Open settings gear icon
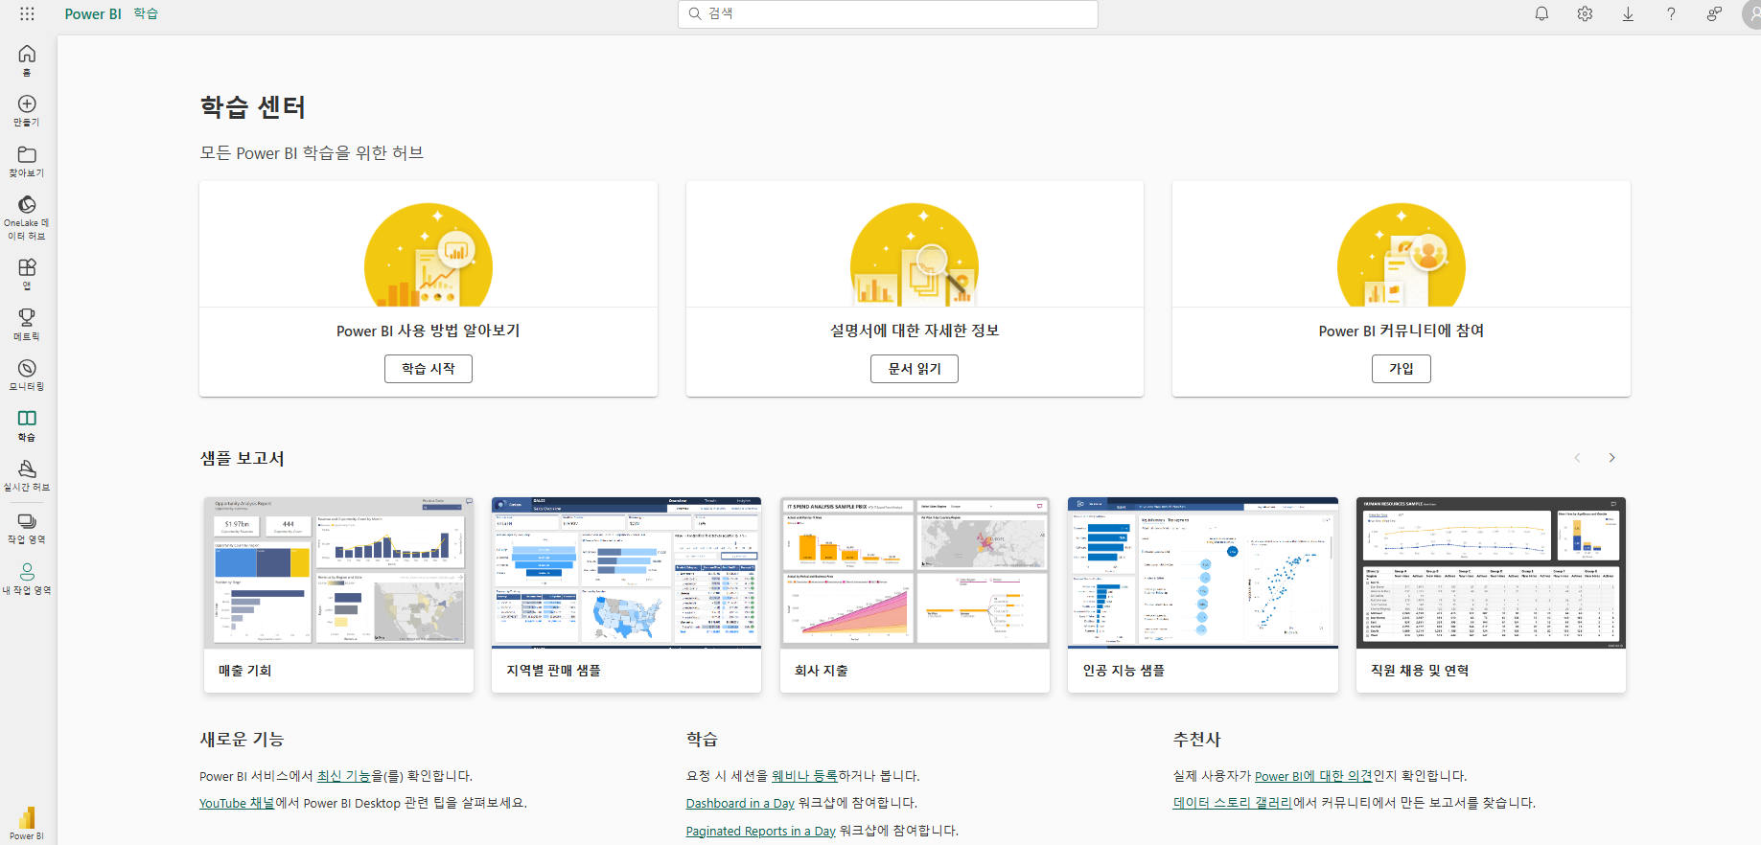The width and height of the screenshot is (1761, 845). pyautogui.click(x=1585, y=14)
